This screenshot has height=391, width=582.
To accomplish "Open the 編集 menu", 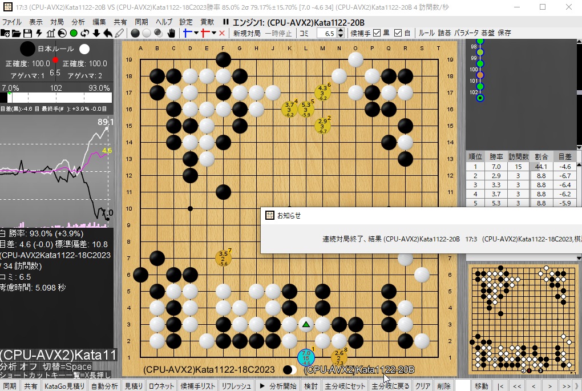I will [x=99, y=22].
